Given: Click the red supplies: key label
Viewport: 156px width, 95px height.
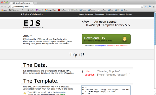Looking at the screenshot, I should (x=90, y=75).
